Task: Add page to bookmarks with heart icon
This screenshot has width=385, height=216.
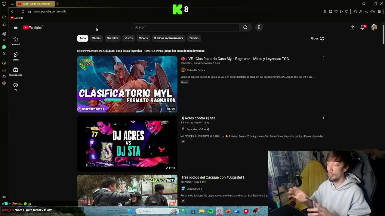Action: (x=347, y=11)
